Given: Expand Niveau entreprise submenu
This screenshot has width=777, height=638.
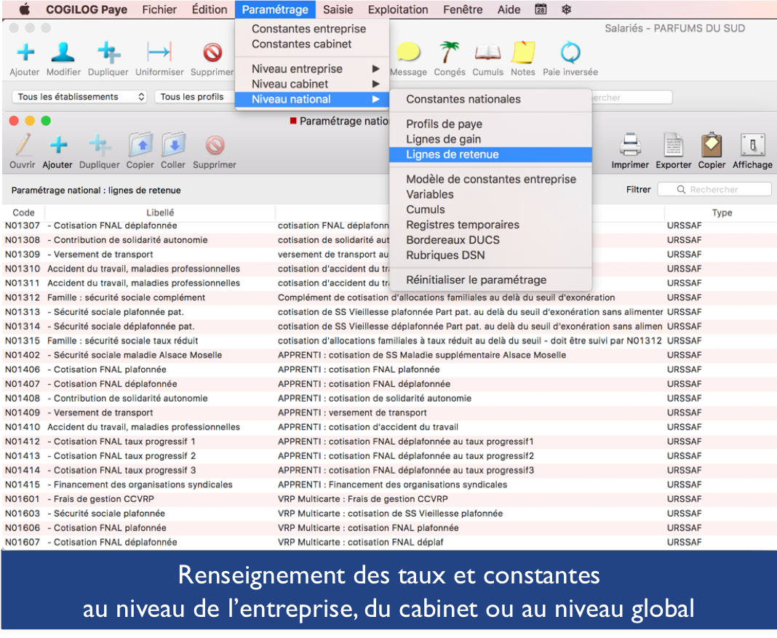Looking at the screenshot, I should coord(312,69).
